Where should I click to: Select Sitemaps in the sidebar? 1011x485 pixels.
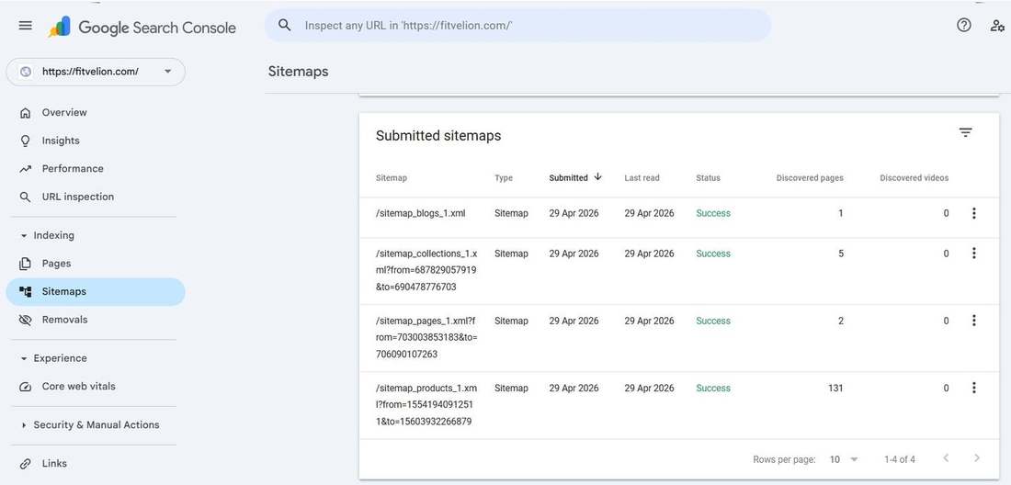tap(96, 292)
